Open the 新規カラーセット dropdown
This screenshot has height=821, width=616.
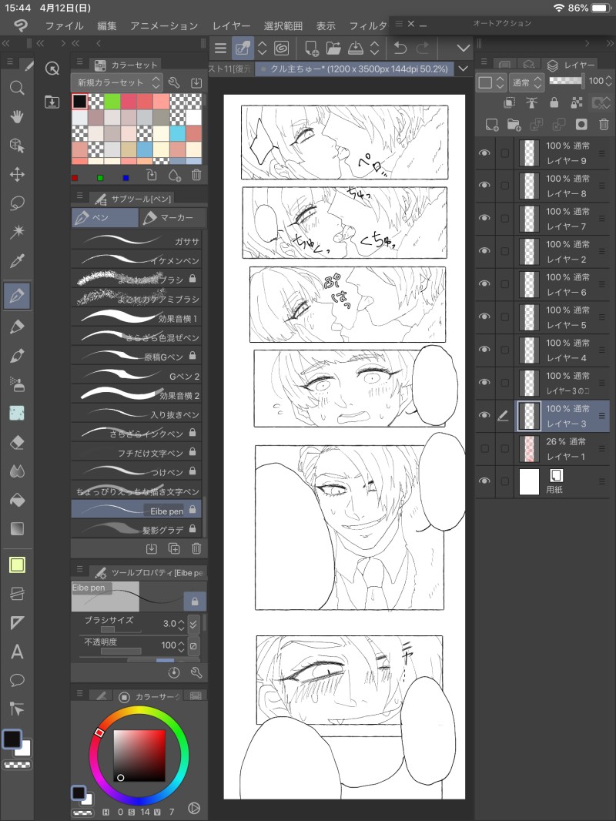[x=116, y=82]
